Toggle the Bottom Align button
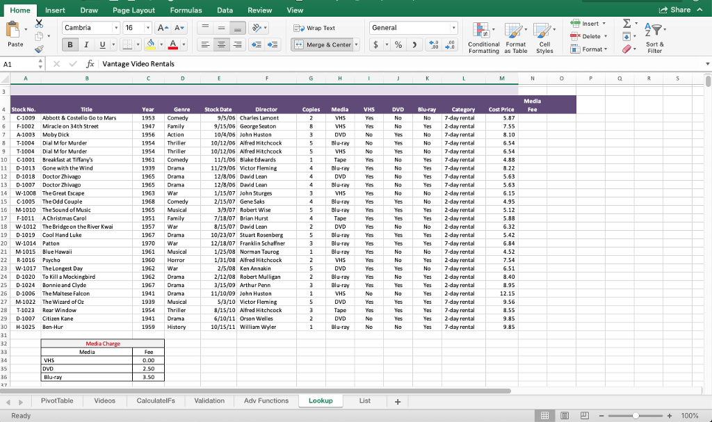 (237, 28)
